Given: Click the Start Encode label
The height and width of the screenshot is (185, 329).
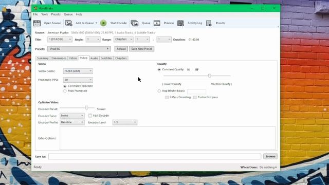Looking at the screenshot, I should tap(119, 23).
